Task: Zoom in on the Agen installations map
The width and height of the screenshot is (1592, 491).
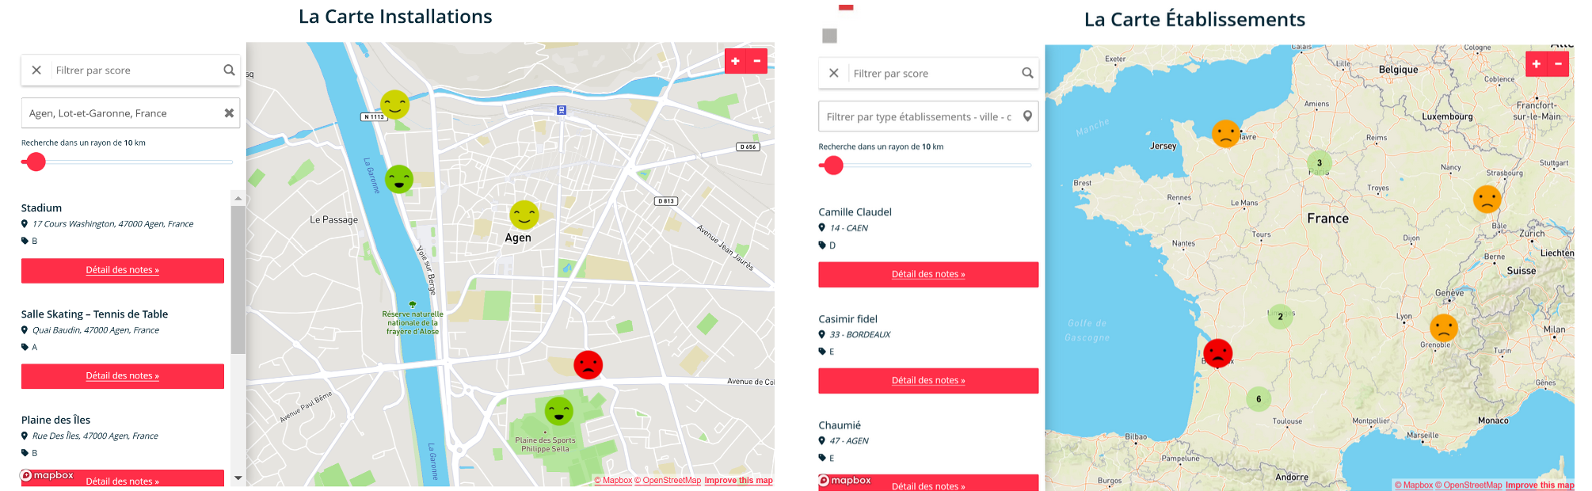Action: (736, 61)
